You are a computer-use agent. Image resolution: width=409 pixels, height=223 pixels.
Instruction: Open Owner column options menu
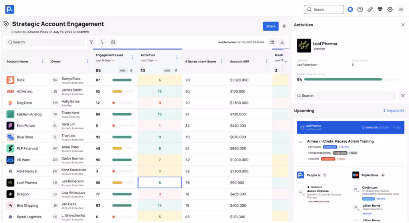[x=87, y=61]
